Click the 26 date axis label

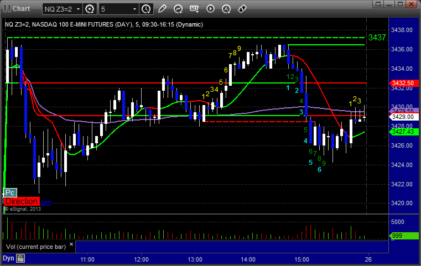tap(368, 259)
